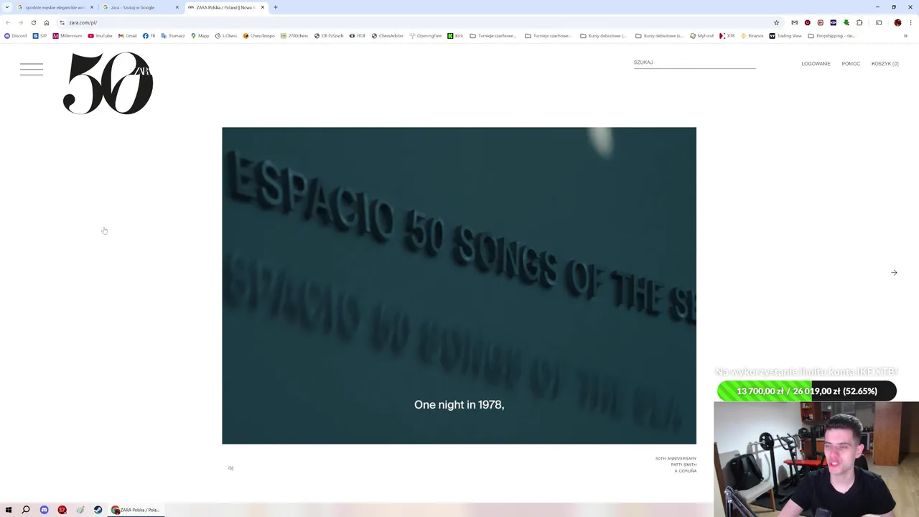The height and width of the screenshot is (517, 919).
Task: Open the tab search dropdown
Action: tap(7, 7)
